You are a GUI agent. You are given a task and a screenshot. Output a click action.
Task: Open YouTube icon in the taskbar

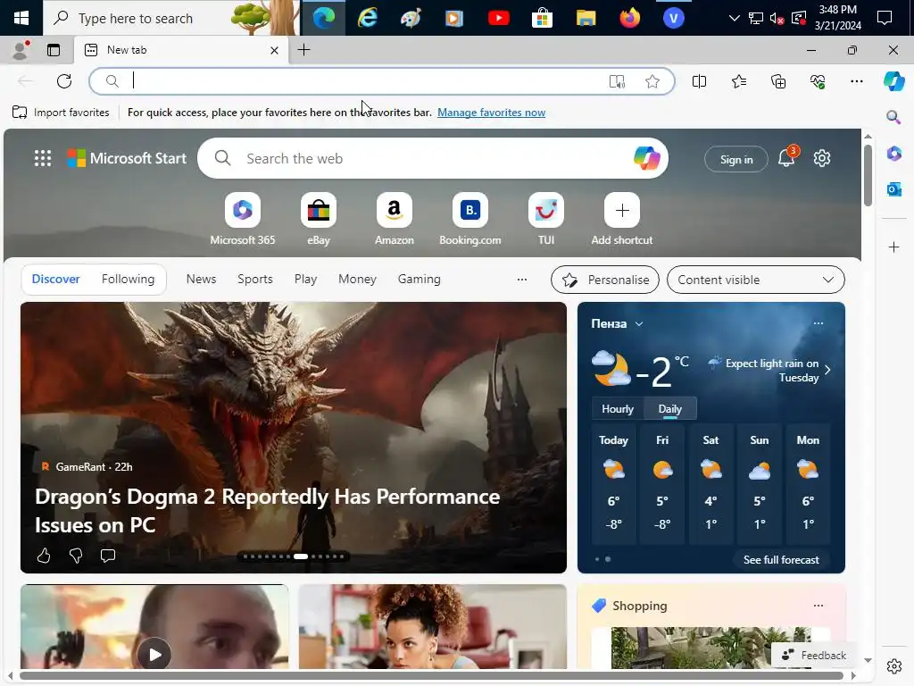[498, 18]
